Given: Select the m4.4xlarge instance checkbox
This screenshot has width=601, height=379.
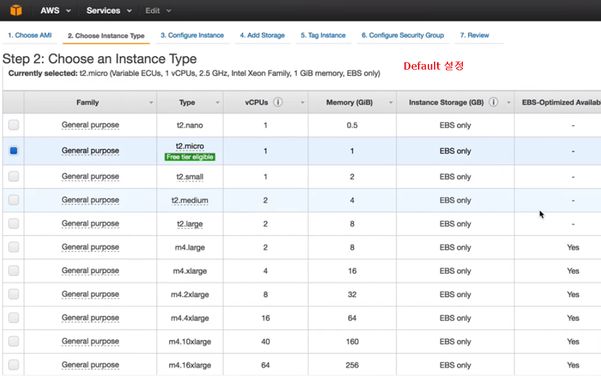Looking at the screenshot, I should 14,318.
